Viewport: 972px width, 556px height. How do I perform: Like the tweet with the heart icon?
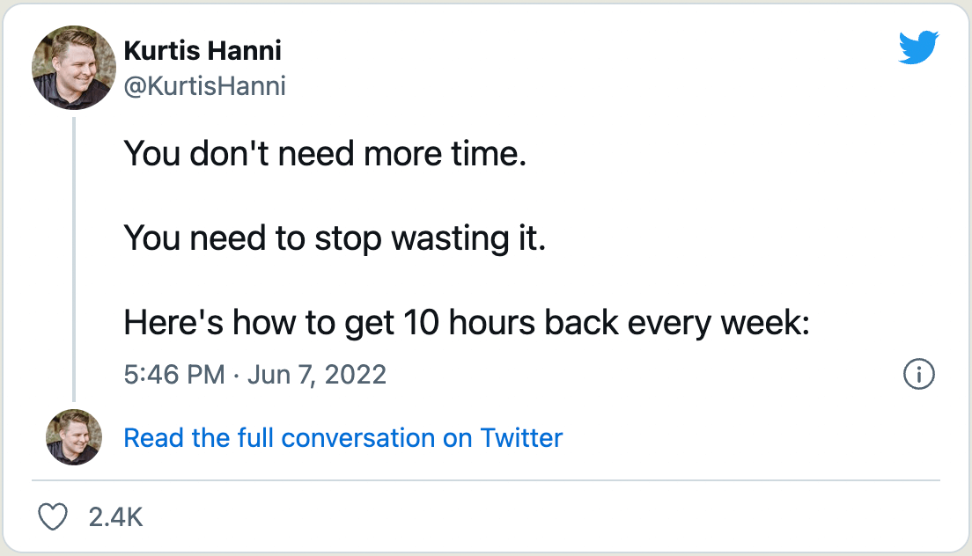point(55,516)
